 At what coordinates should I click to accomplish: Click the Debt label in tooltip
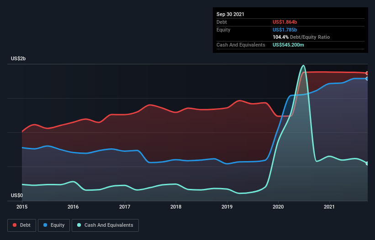(x=222, y=22)
